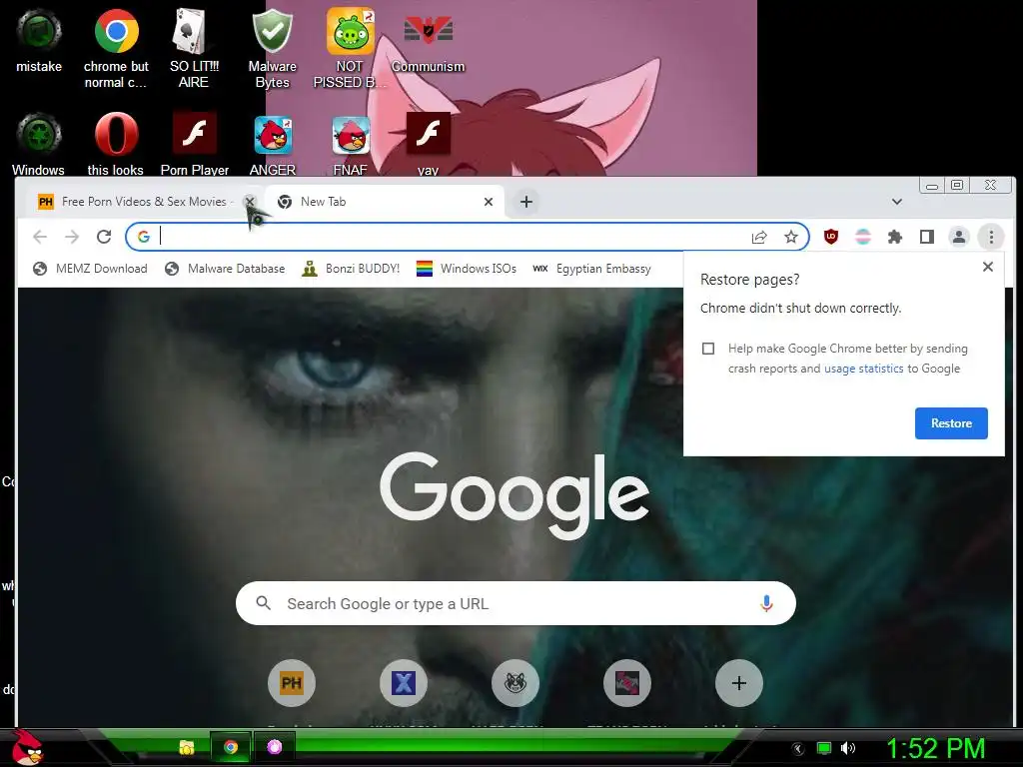The image size is (1023, 767).
Task: Open the Extensions puzzle piece menu
Action: (894, 237)
